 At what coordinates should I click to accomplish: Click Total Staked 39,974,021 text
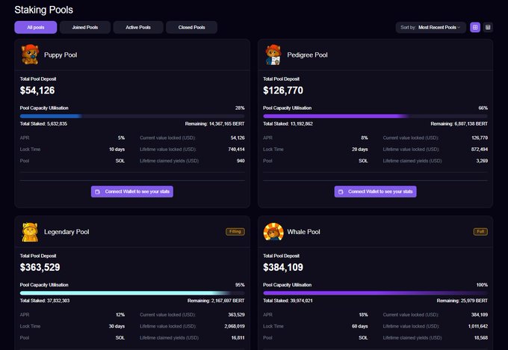click(288, 301)
